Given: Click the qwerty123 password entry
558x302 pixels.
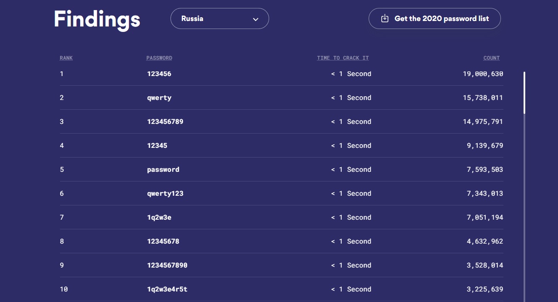Looking at the screenshot, I should tap(165, 194).
